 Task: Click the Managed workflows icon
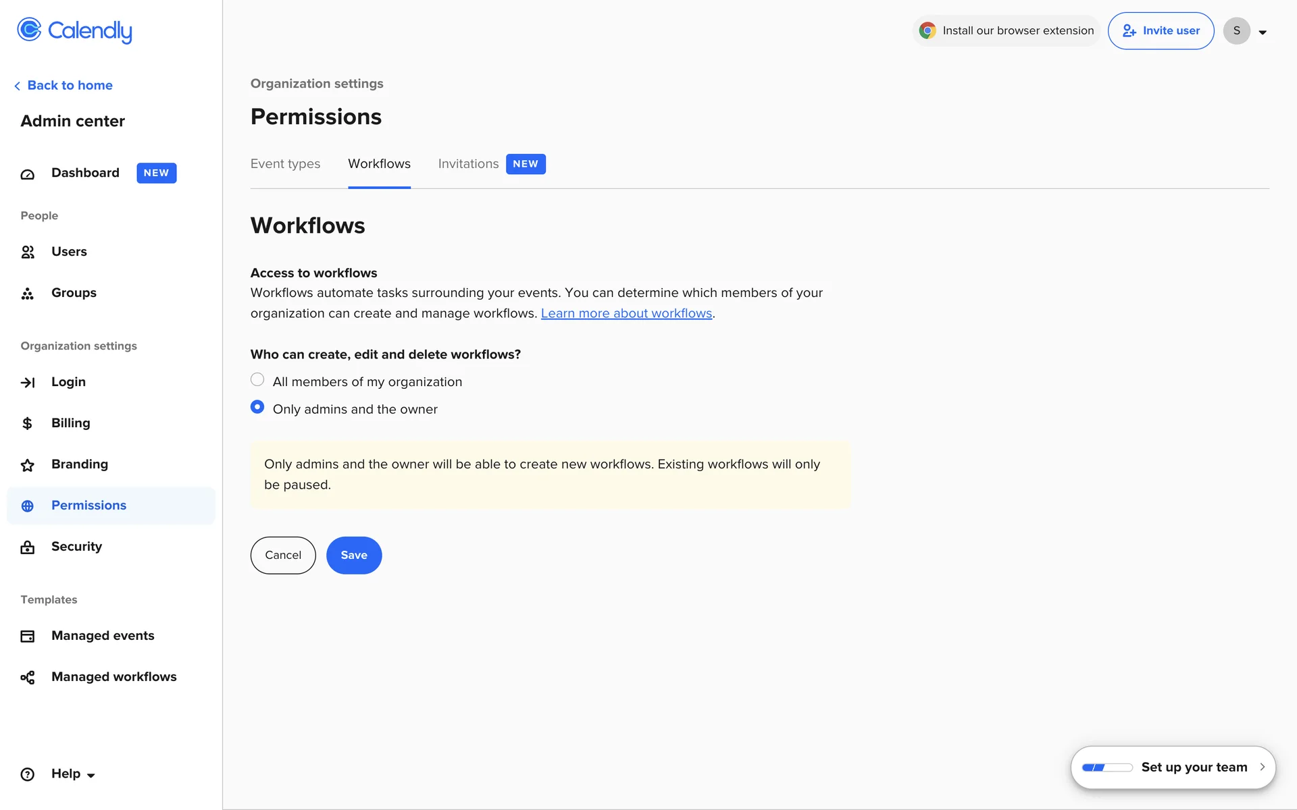pyautogui.click(x=27, y=678)
